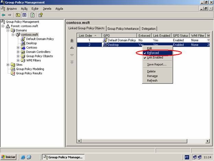Open the Ação menu
Screen dimensions: 214x161
(24, 9)
